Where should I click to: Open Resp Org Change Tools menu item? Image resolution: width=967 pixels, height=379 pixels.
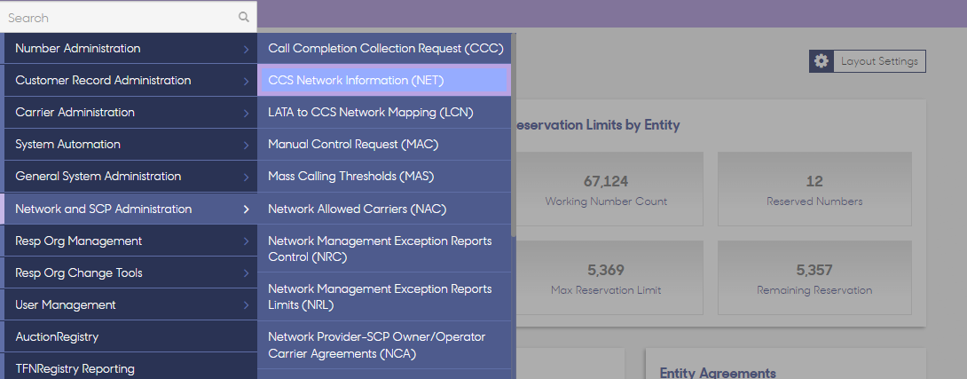[x=129, y=272]
